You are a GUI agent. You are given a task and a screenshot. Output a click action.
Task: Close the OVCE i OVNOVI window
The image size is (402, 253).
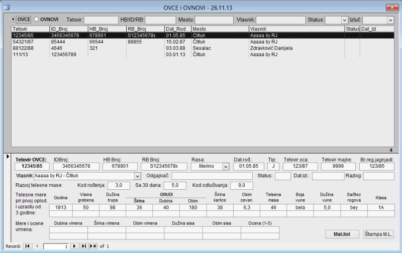tap(389, 8)
